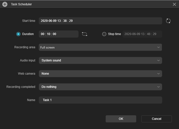This screenshot has width=179, height=129.
Task: Open the Audio input System sound dropdown
Action: click(x=100, y=60)
